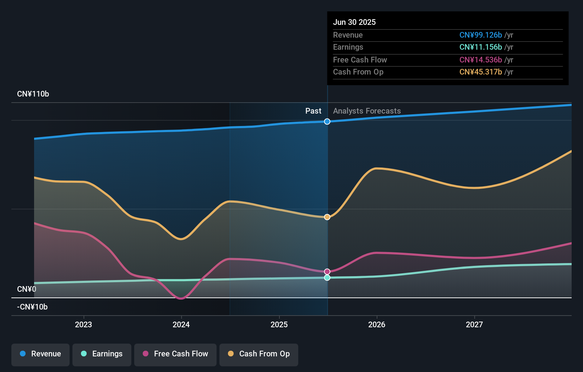Click the Past label on the chart
The image size is (583, 372).
[x=313, y=111]
